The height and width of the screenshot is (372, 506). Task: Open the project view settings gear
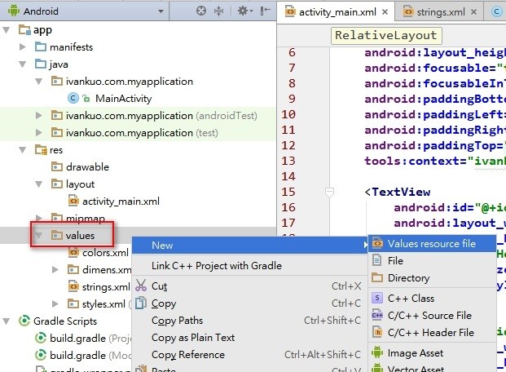(245, 11)
